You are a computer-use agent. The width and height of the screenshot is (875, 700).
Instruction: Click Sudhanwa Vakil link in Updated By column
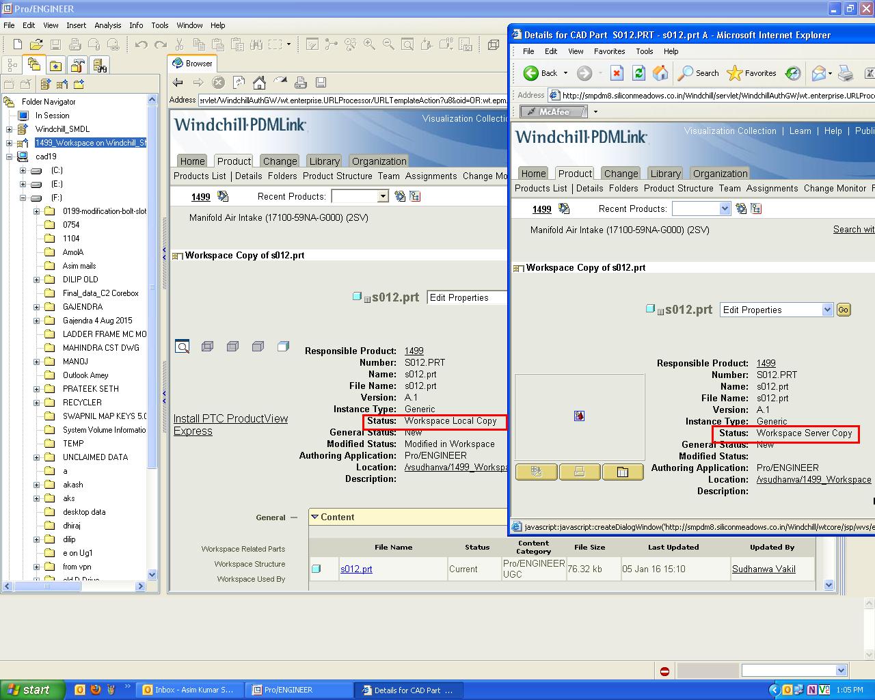764,569
